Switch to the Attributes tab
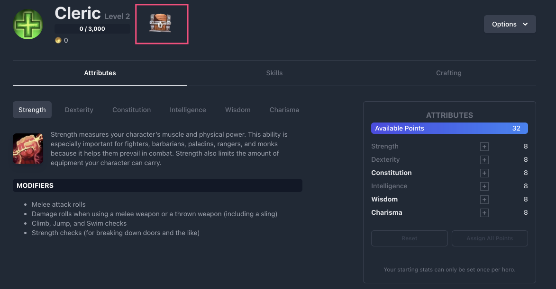Image resolution: width=556 pixels, height=289 pixels. 100,73
